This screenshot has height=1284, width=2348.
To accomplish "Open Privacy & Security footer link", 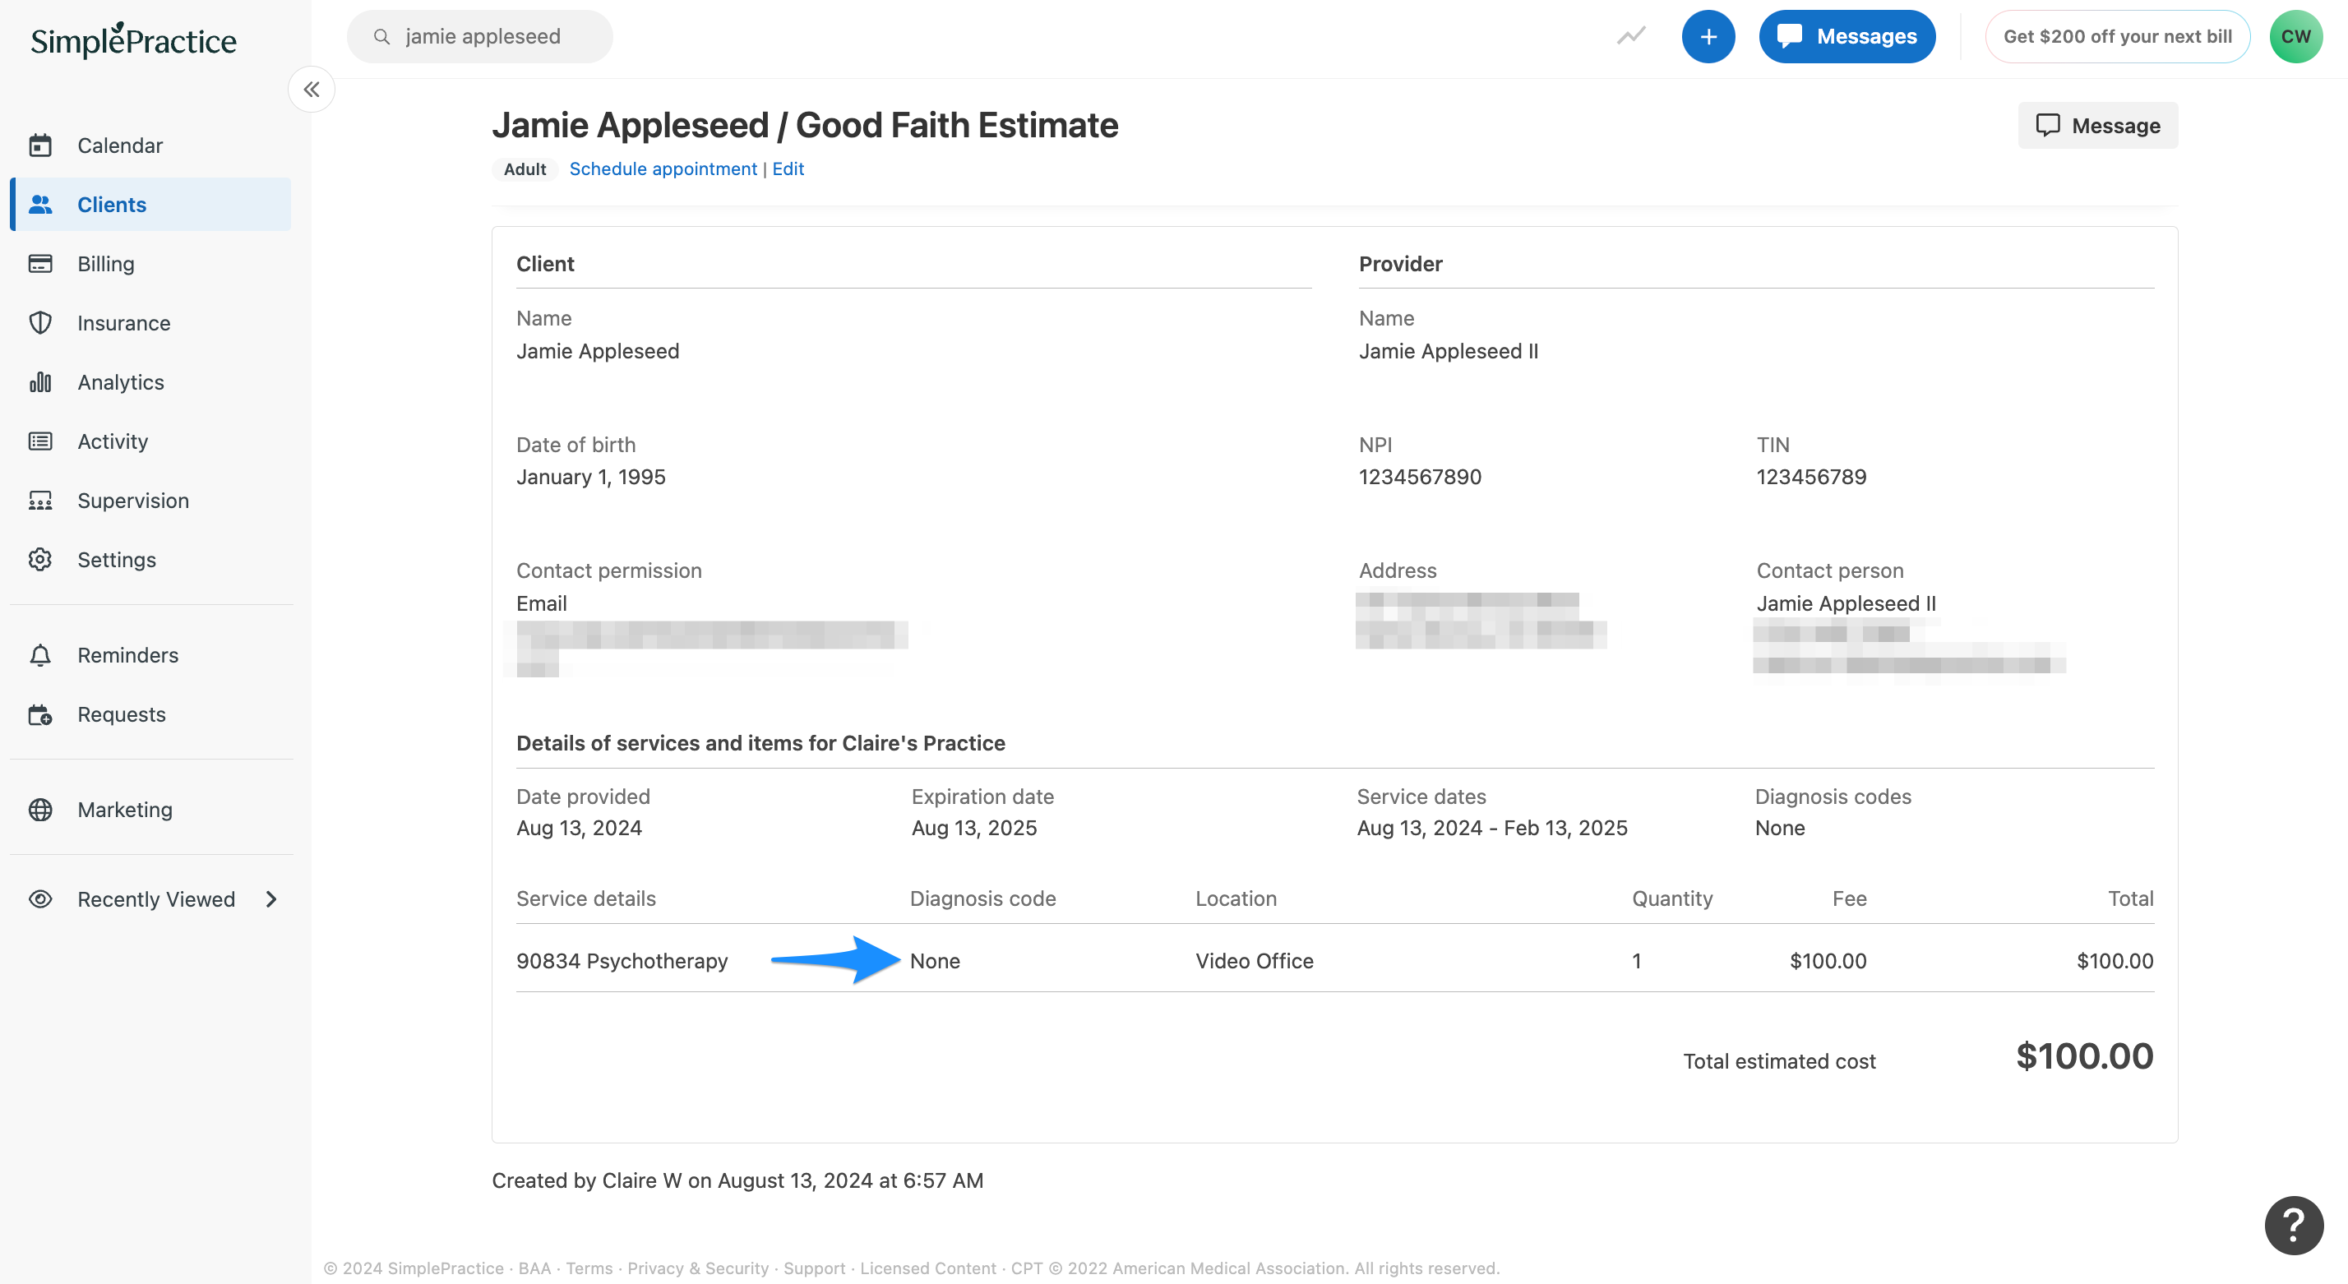I will pos(697,1268).
